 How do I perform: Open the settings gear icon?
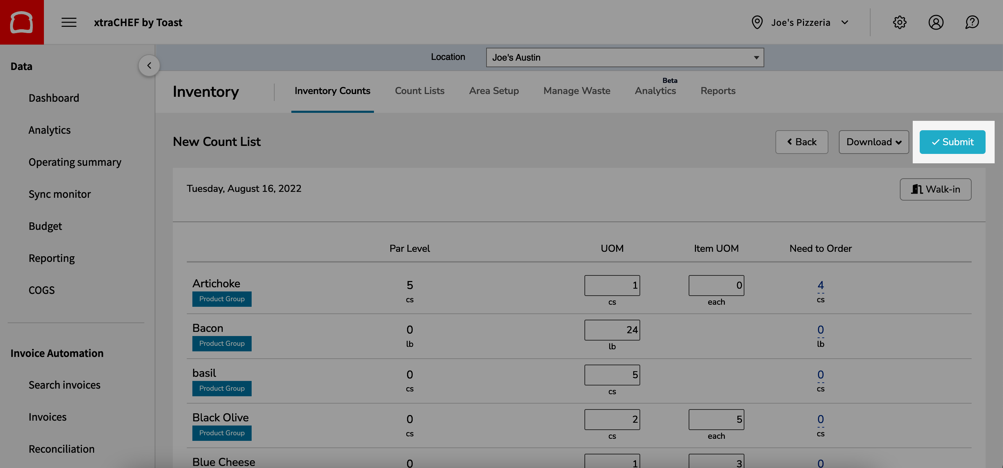tap(899, 22)
